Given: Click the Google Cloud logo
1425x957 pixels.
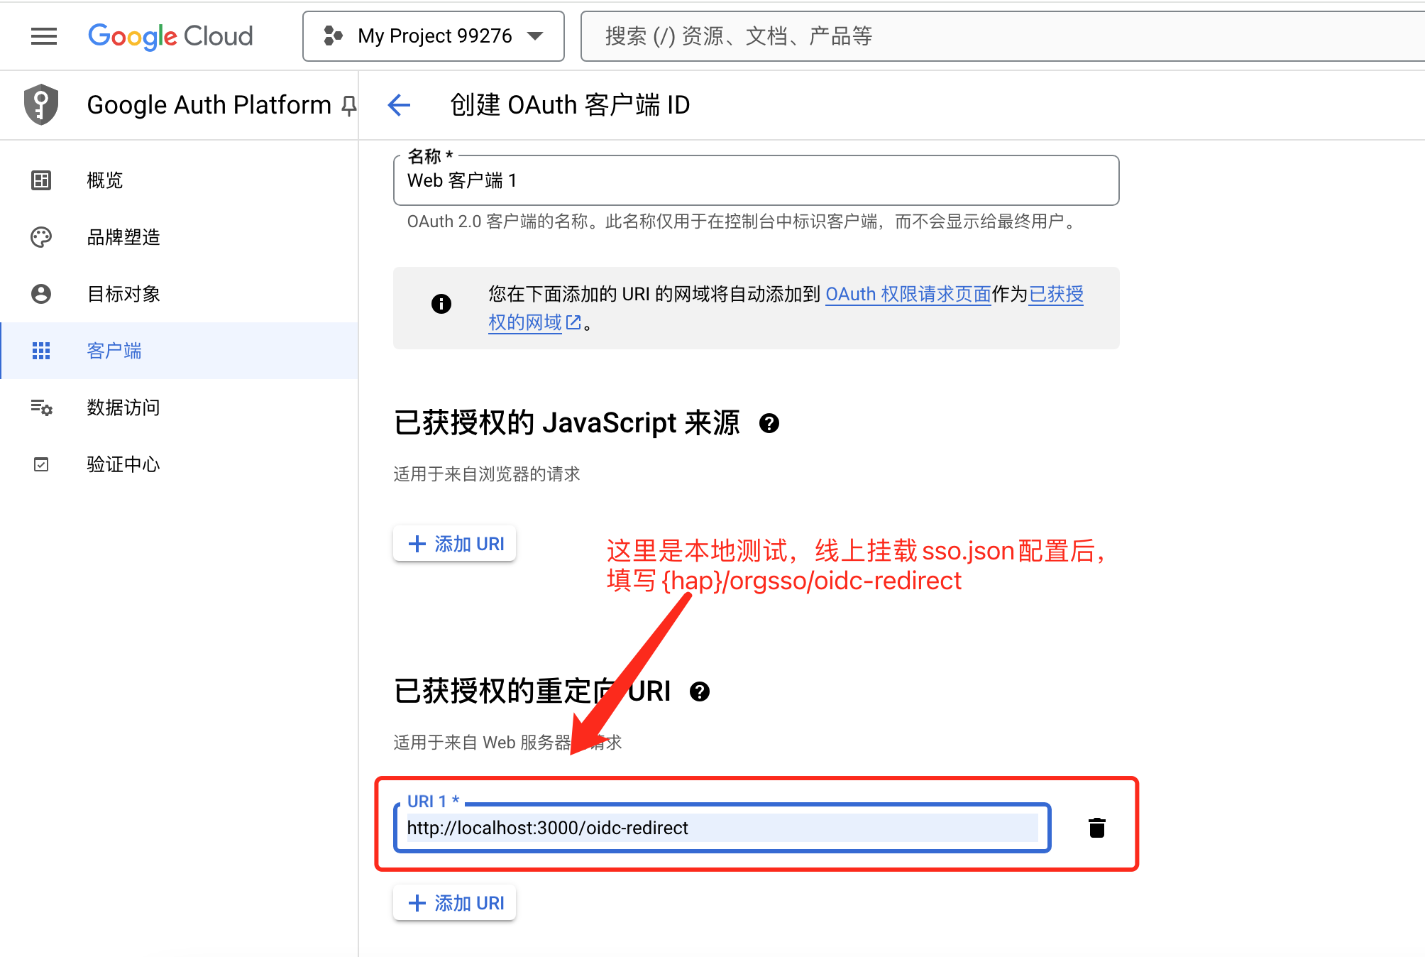Looking at the screenshot, I should click(x=170, y=36).
